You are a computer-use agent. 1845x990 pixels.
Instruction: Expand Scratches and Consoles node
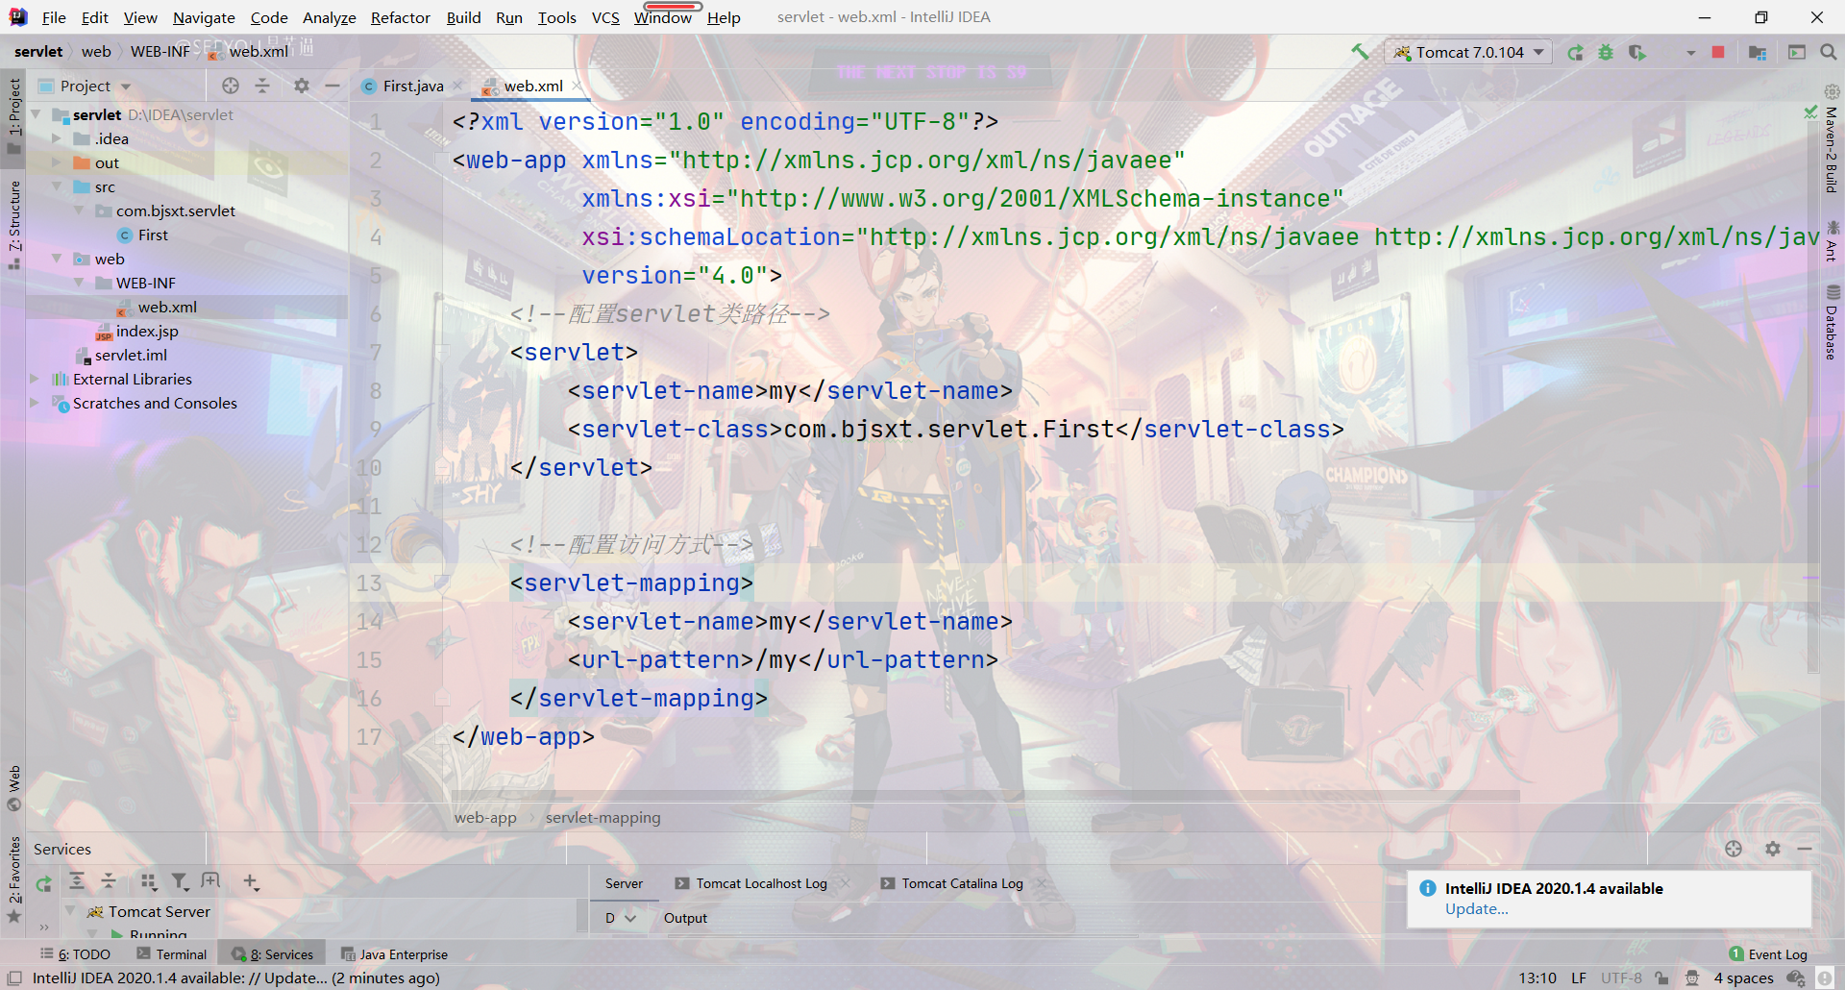pos(36,404)
